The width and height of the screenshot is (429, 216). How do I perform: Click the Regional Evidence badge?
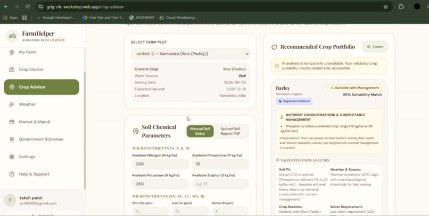pos(294,101)
